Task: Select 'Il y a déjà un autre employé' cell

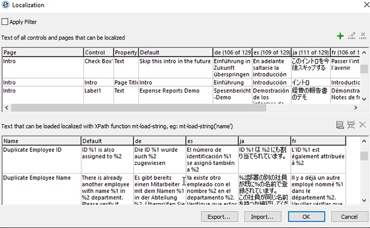Action: click(x=318, y=189)
